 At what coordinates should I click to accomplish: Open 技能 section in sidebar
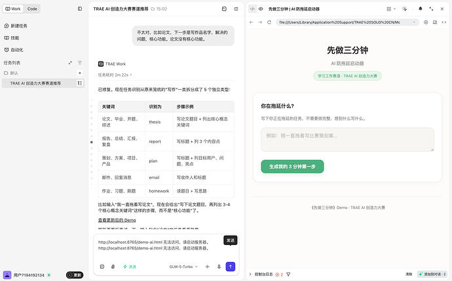(x=12, y=38)
